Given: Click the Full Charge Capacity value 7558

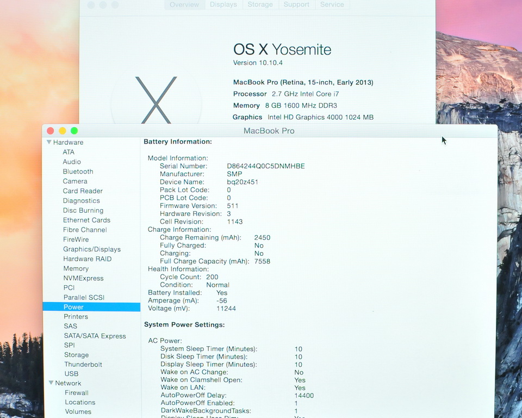Looking at the screenshot, I should click(x=262, y=261).
